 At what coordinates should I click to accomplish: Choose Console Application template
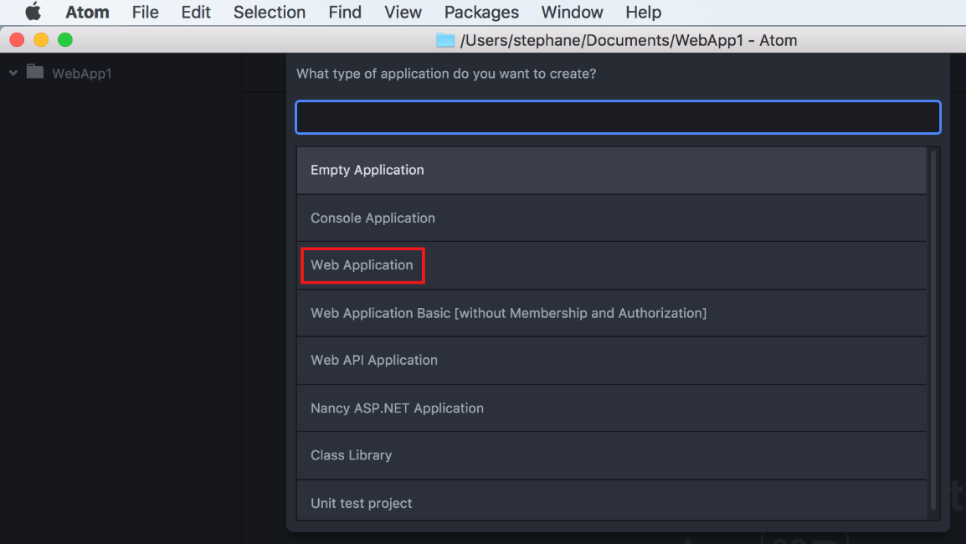click(612, 218)
